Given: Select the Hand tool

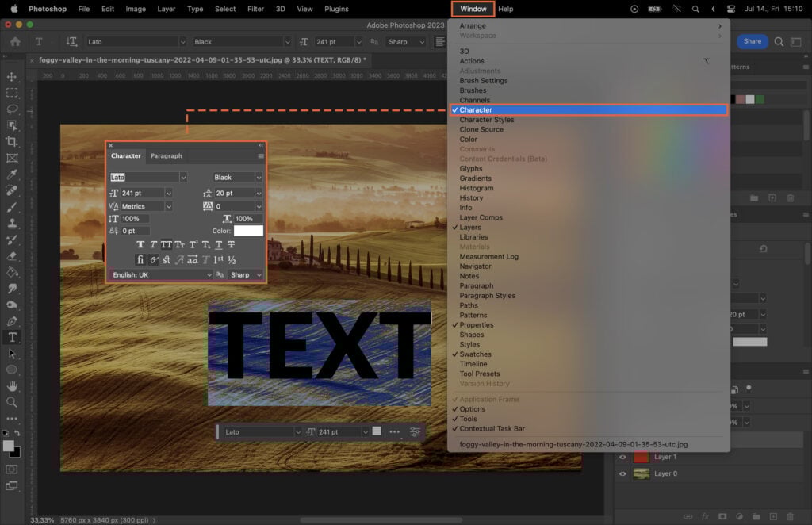Looking at the screenshot, I should click(x=11, y=388).
